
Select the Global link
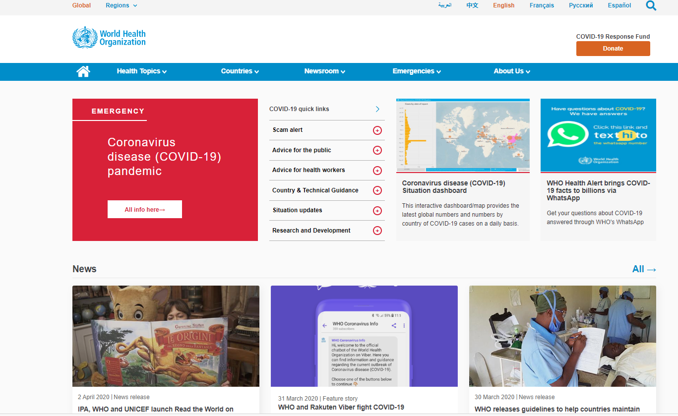(81, 5)
